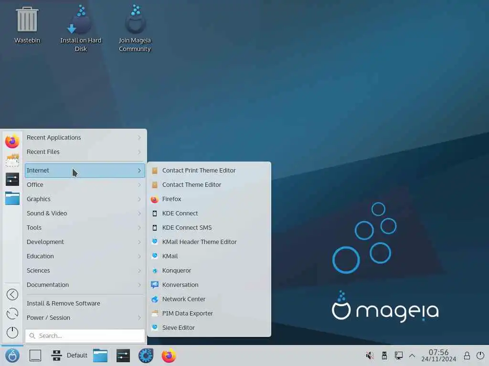Image resolution: width=489 pixels, height=366 pixels.
Task: Launch KMail
Action: [x=209, y=256]
